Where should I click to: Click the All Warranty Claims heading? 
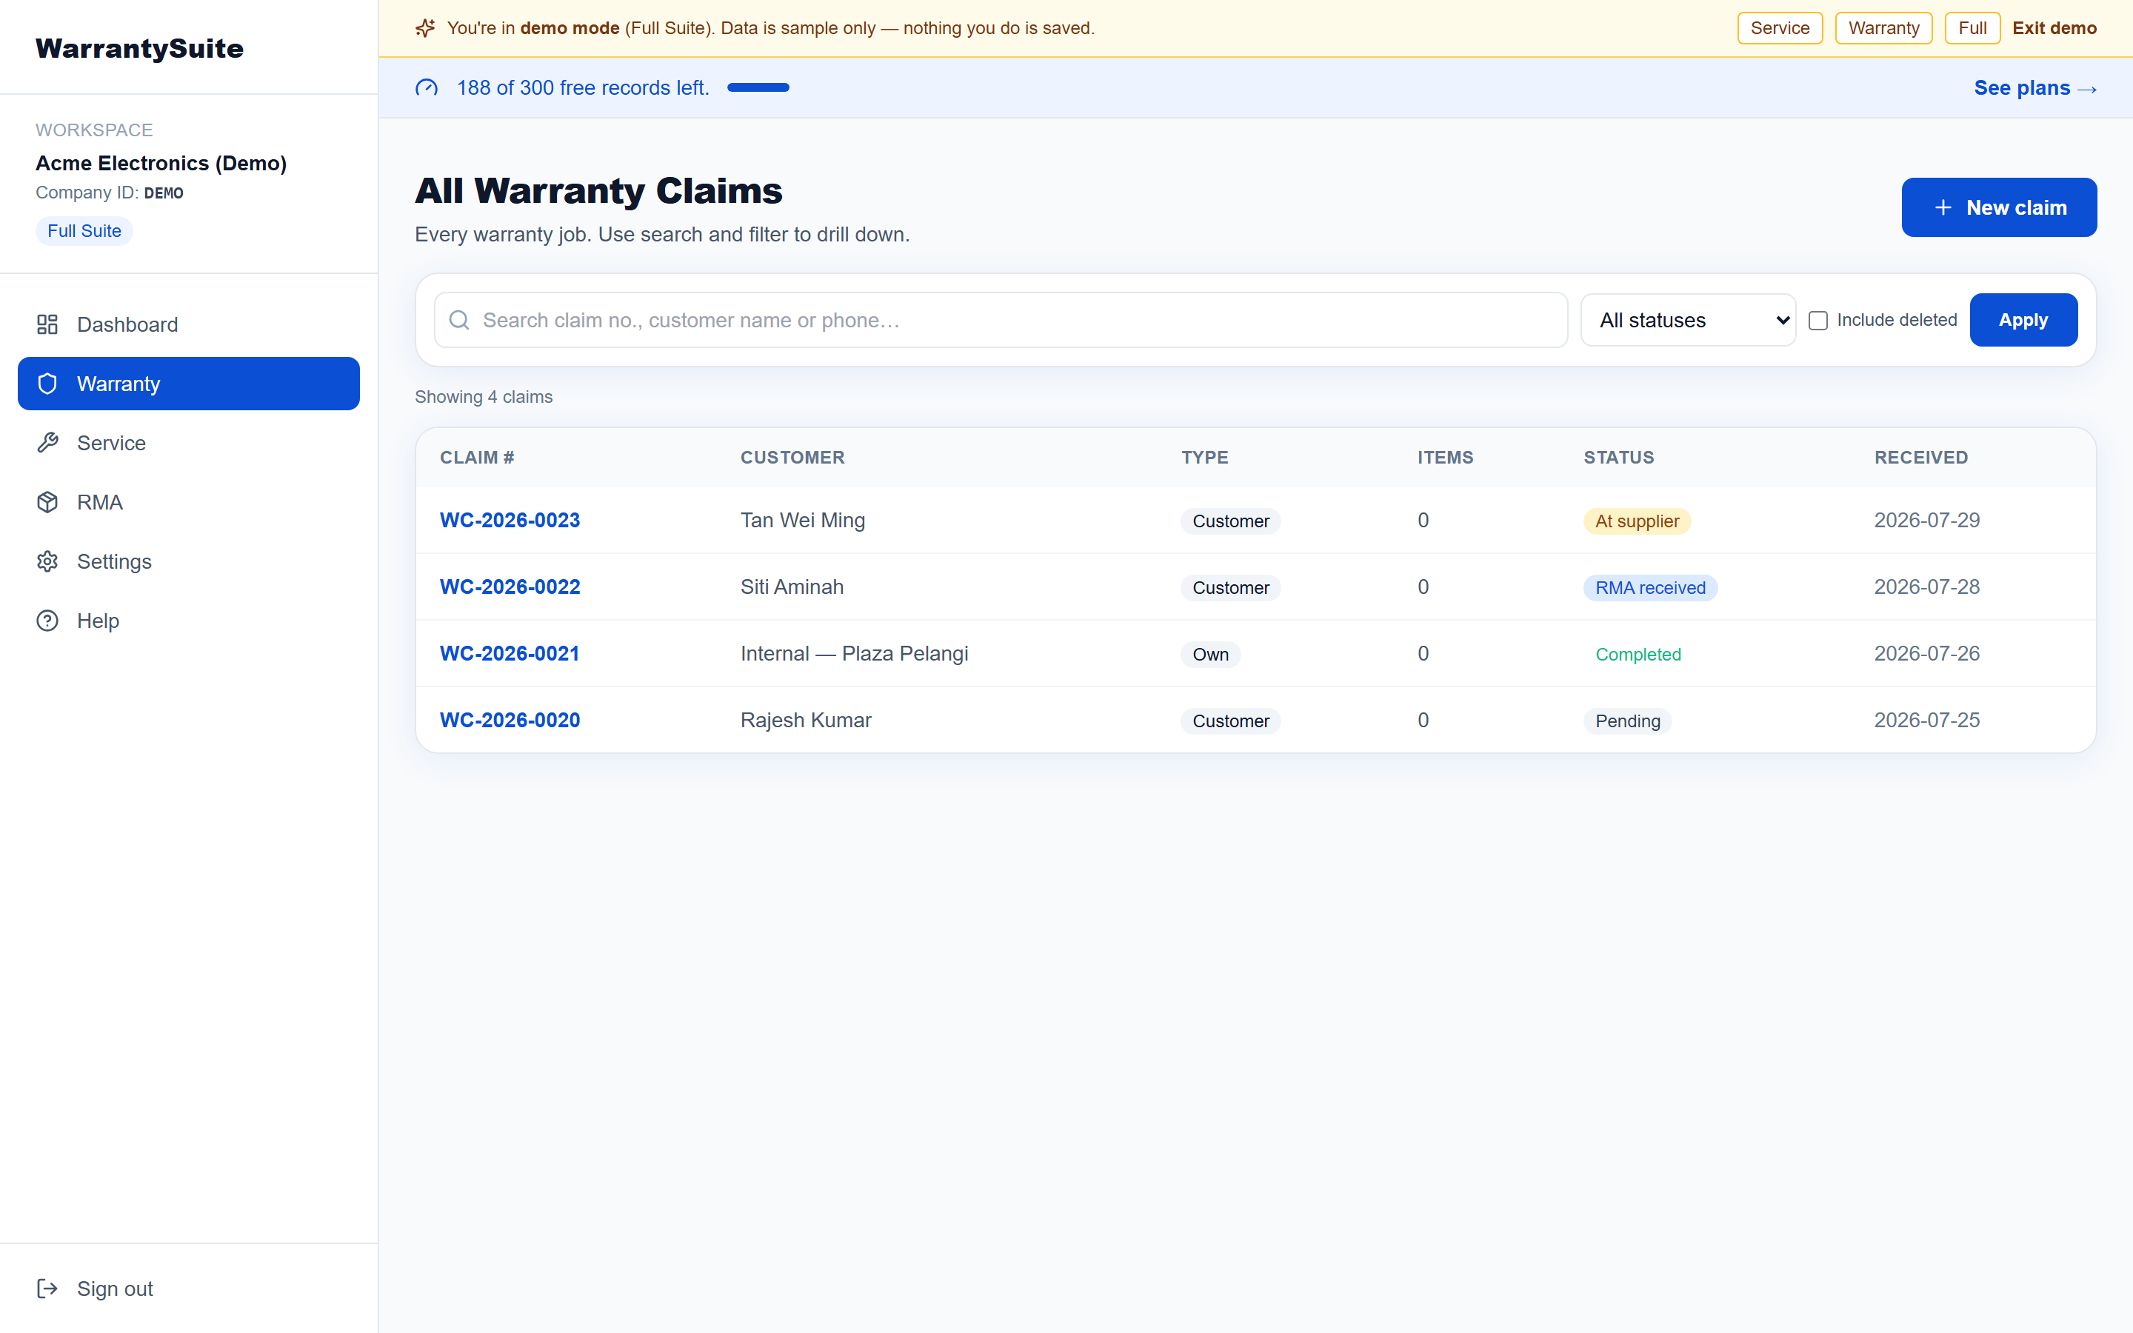pyautogui.click(x=598, y=190)
